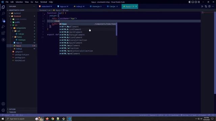
Task: Click the Run Code play icon
Action: click(x=202, y=6)
